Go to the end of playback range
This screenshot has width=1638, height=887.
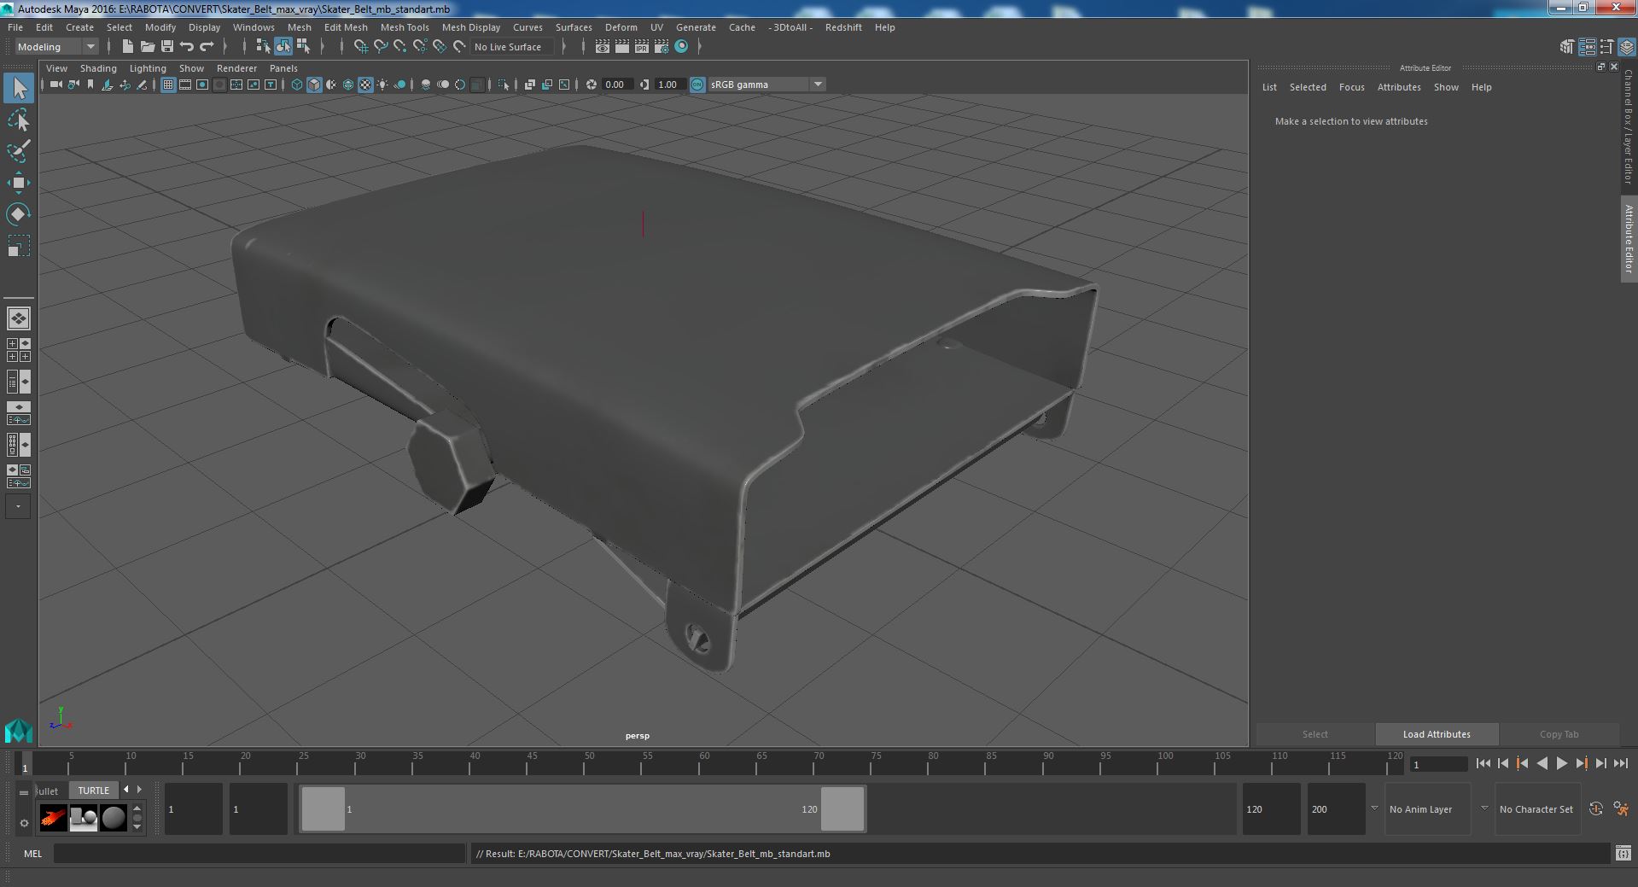[1620, 764]
